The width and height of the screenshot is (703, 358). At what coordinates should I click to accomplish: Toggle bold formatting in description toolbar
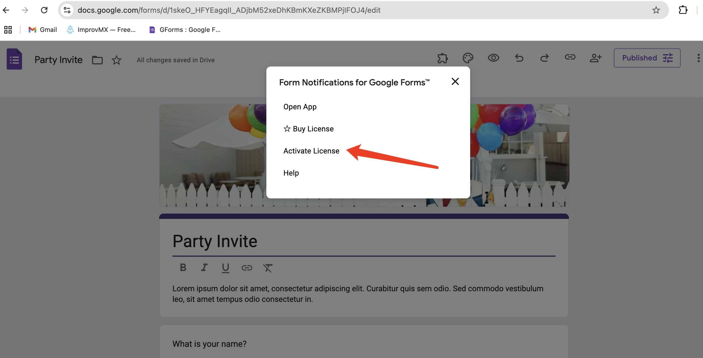(183, 268)
